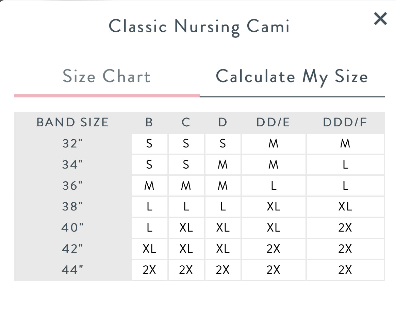Select the 32" band size row label
The width and height of the screenshot is (396, 313).
pyautogui.click(x=72, y=144)
